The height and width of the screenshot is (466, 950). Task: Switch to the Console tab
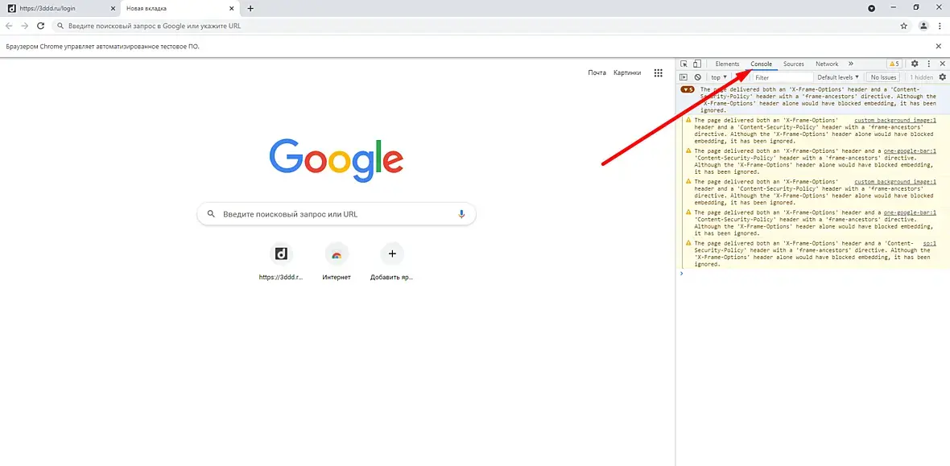[761, 64]
